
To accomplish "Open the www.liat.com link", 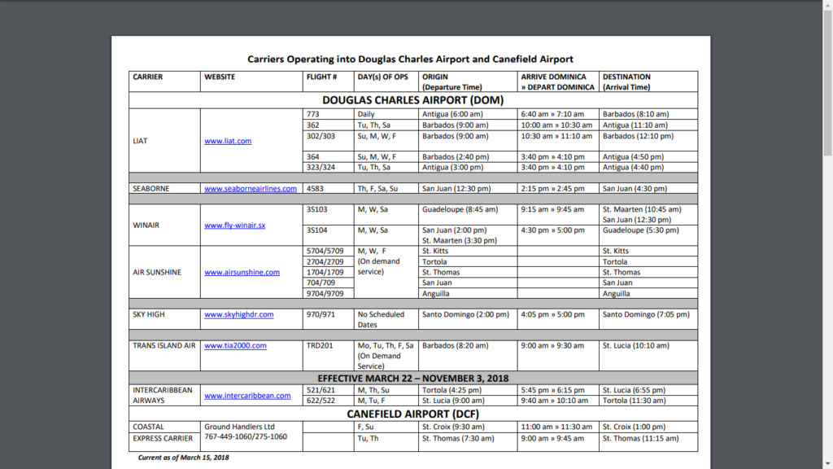I will 228,141.
